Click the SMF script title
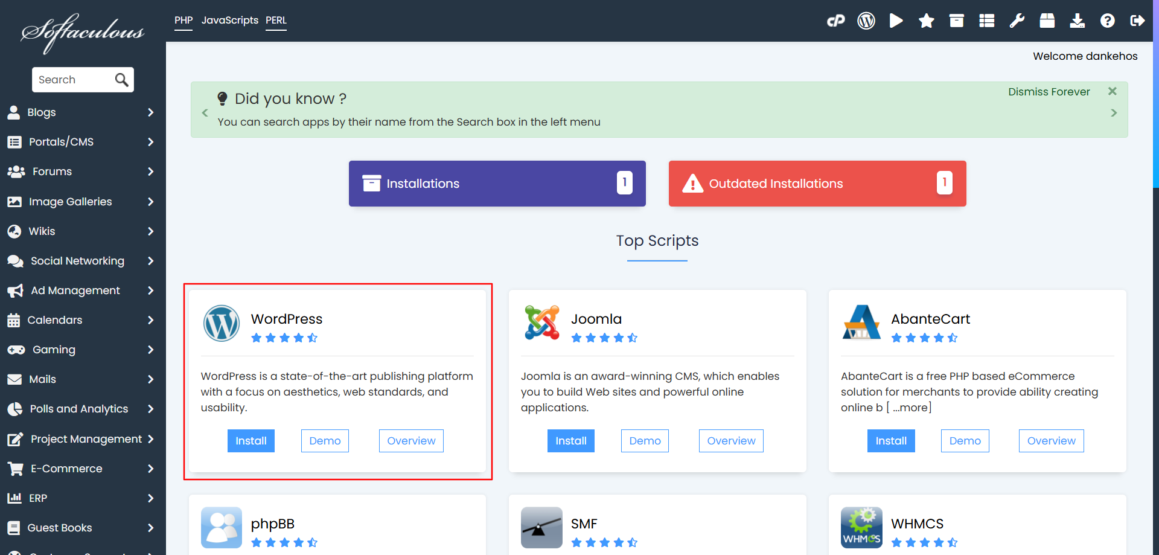Image resolution: width=1159 pixels, height=555 pixels. pos(584,524)
